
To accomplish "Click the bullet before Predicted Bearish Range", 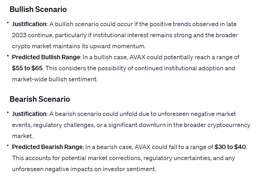I will point(8,146).
